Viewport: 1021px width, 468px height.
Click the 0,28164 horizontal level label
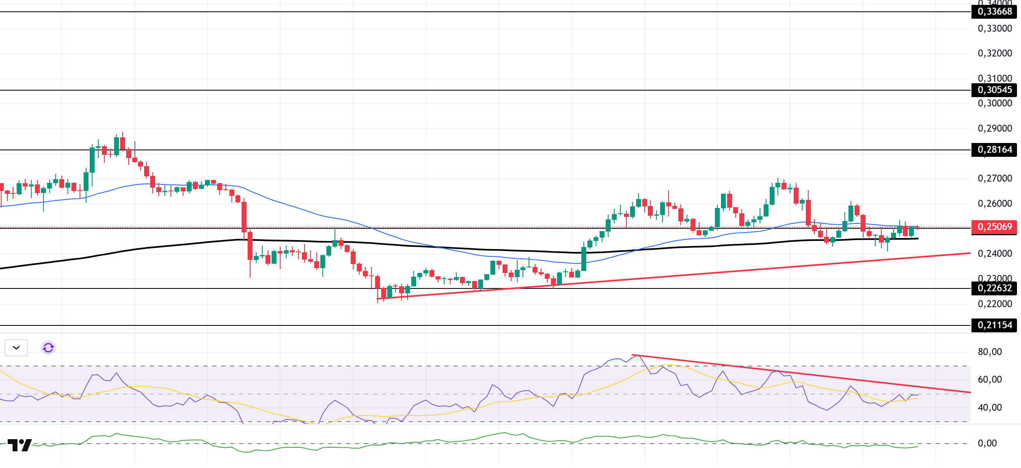tap(994, 149)
